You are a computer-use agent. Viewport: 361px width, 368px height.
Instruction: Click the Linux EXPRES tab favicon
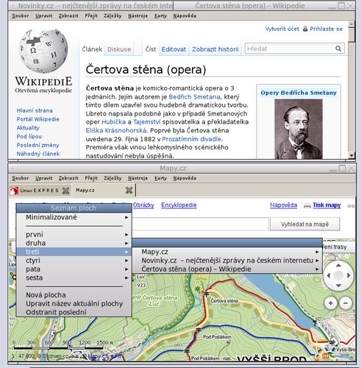click(14, 191)
